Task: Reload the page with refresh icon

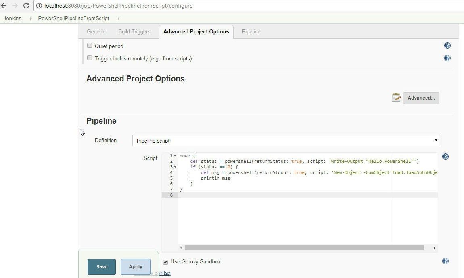Action: 26,6
